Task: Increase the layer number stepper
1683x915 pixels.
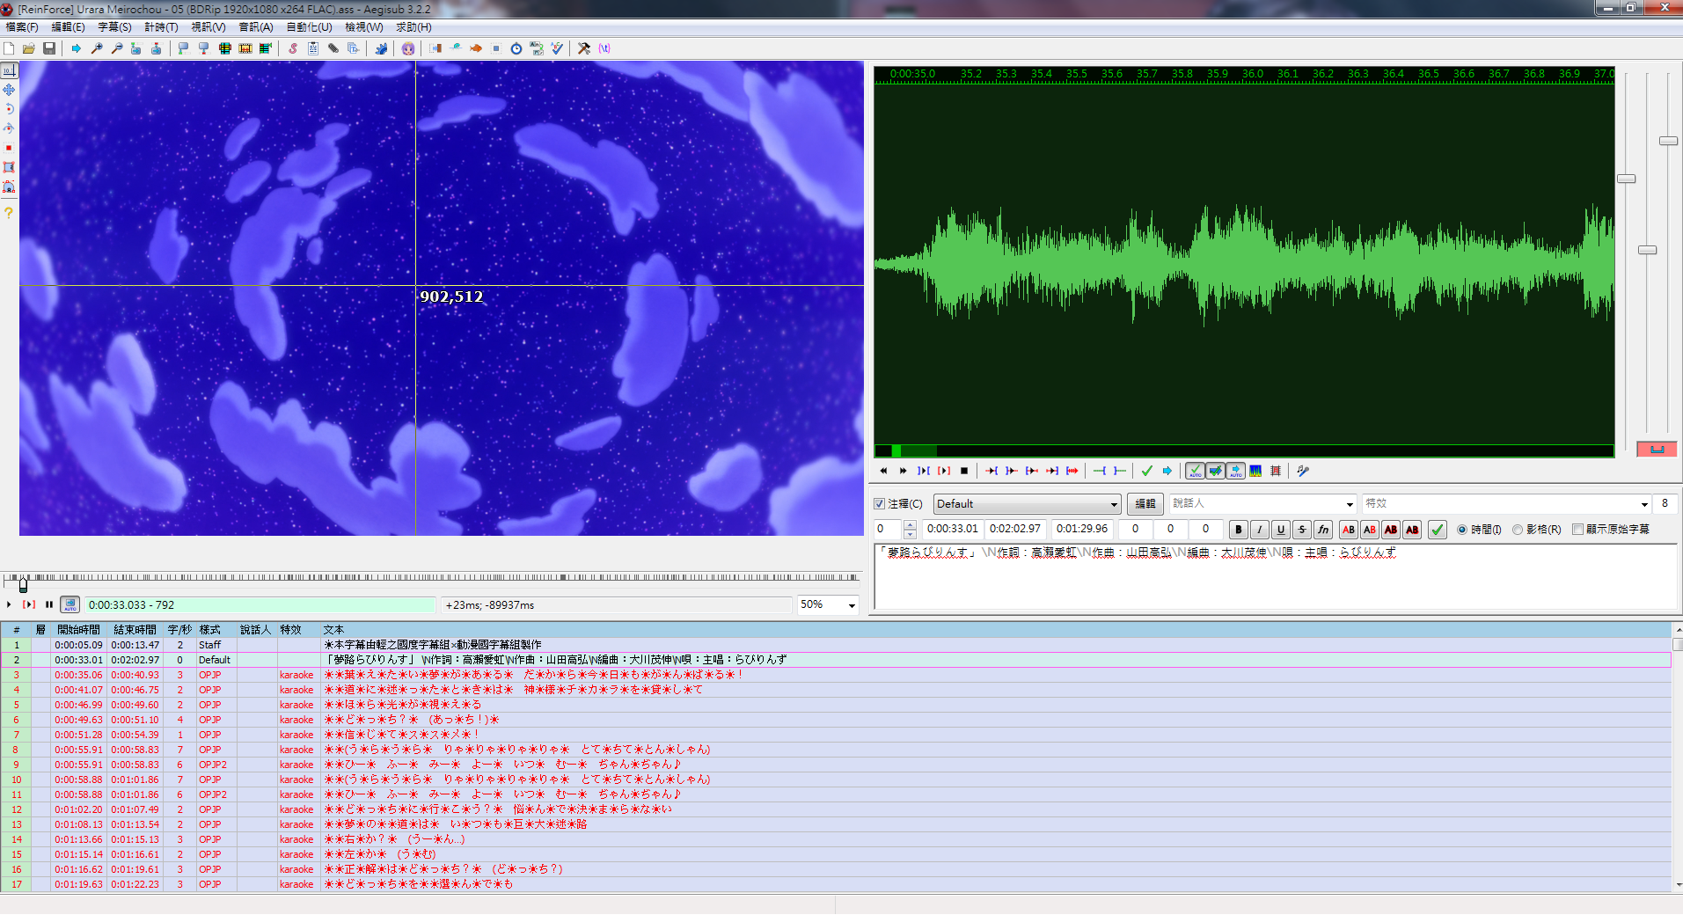Action: click(x=910, y=525)
